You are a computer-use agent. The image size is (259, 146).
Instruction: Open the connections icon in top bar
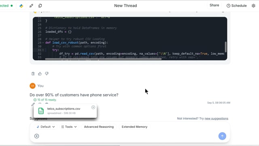(x=31, y=6)
